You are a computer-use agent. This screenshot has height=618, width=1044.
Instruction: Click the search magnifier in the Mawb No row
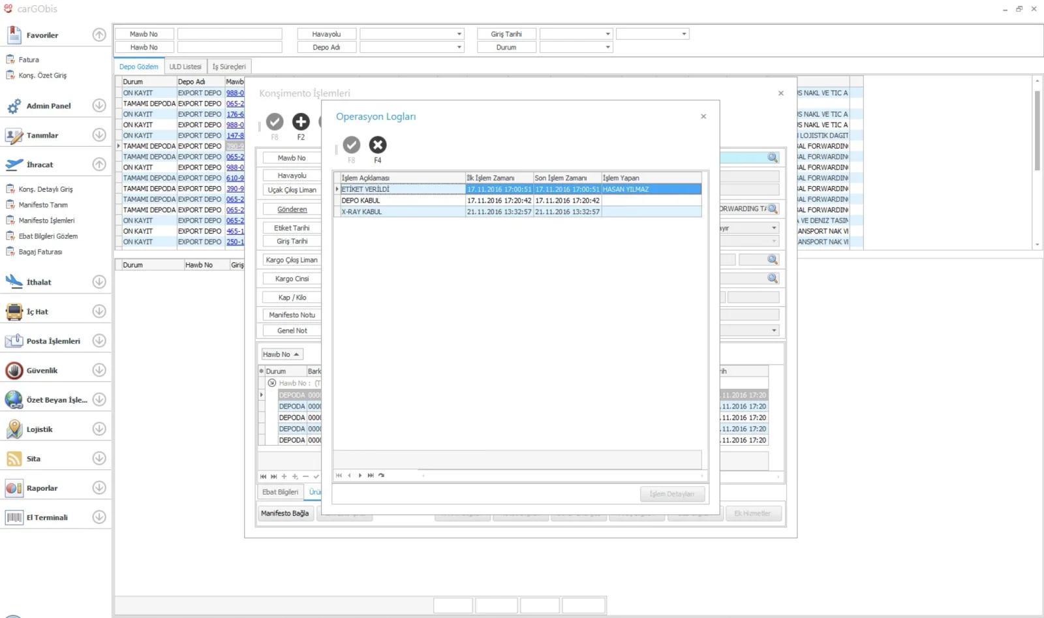click(773, 158)
